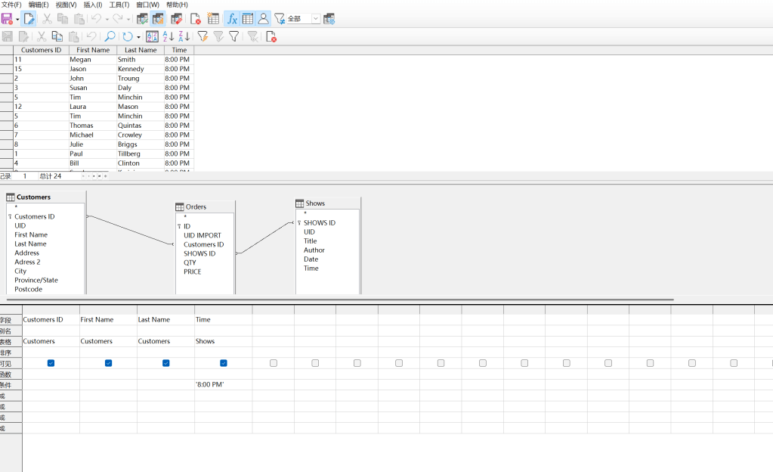773x472 pixels.
Task: Expand the Save button dropdown arrow
Action: pyautogui.click(x=17, y=19)
